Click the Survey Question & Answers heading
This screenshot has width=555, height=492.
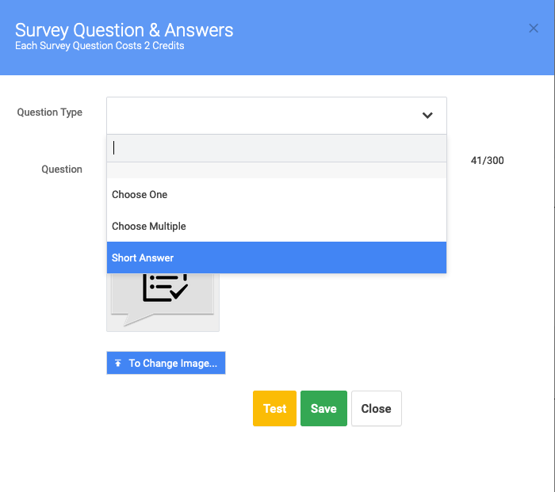tap(124, 30)
